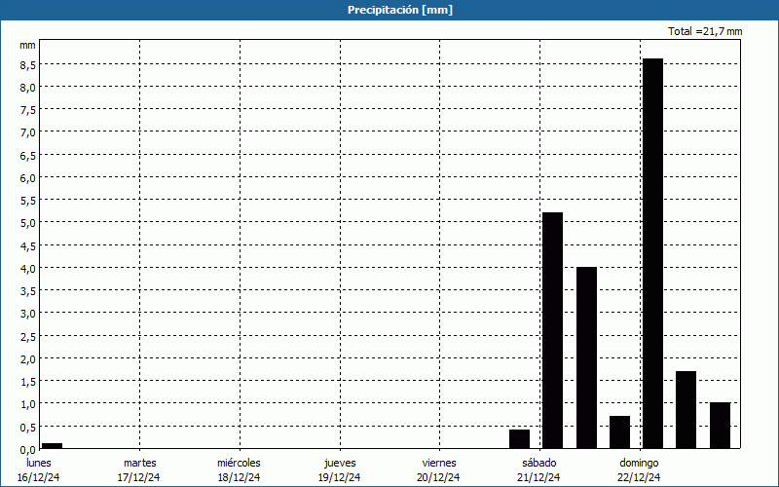The height and width of the screenshot is (487, 779).
Task: Click the sábado bar reaching about 5,2 mm
Action: pyautogui.click(x=552, y=330)
